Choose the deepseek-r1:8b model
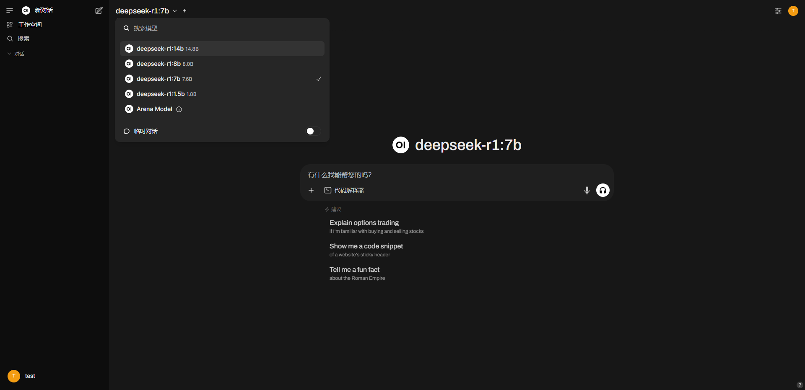 pyautogui.click(x=222, y=64)
